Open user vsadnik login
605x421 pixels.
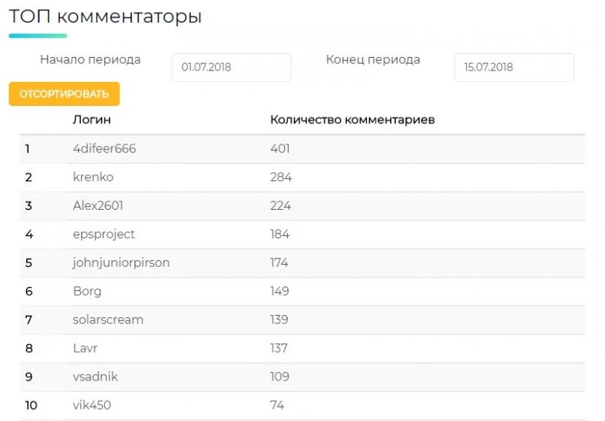95,377
